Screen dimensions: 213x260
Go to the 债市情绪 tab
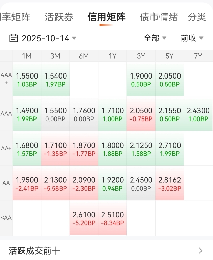pos(159,17)
